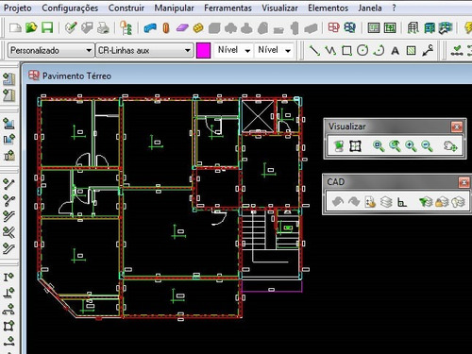Click the New project icon

(15, 28)
